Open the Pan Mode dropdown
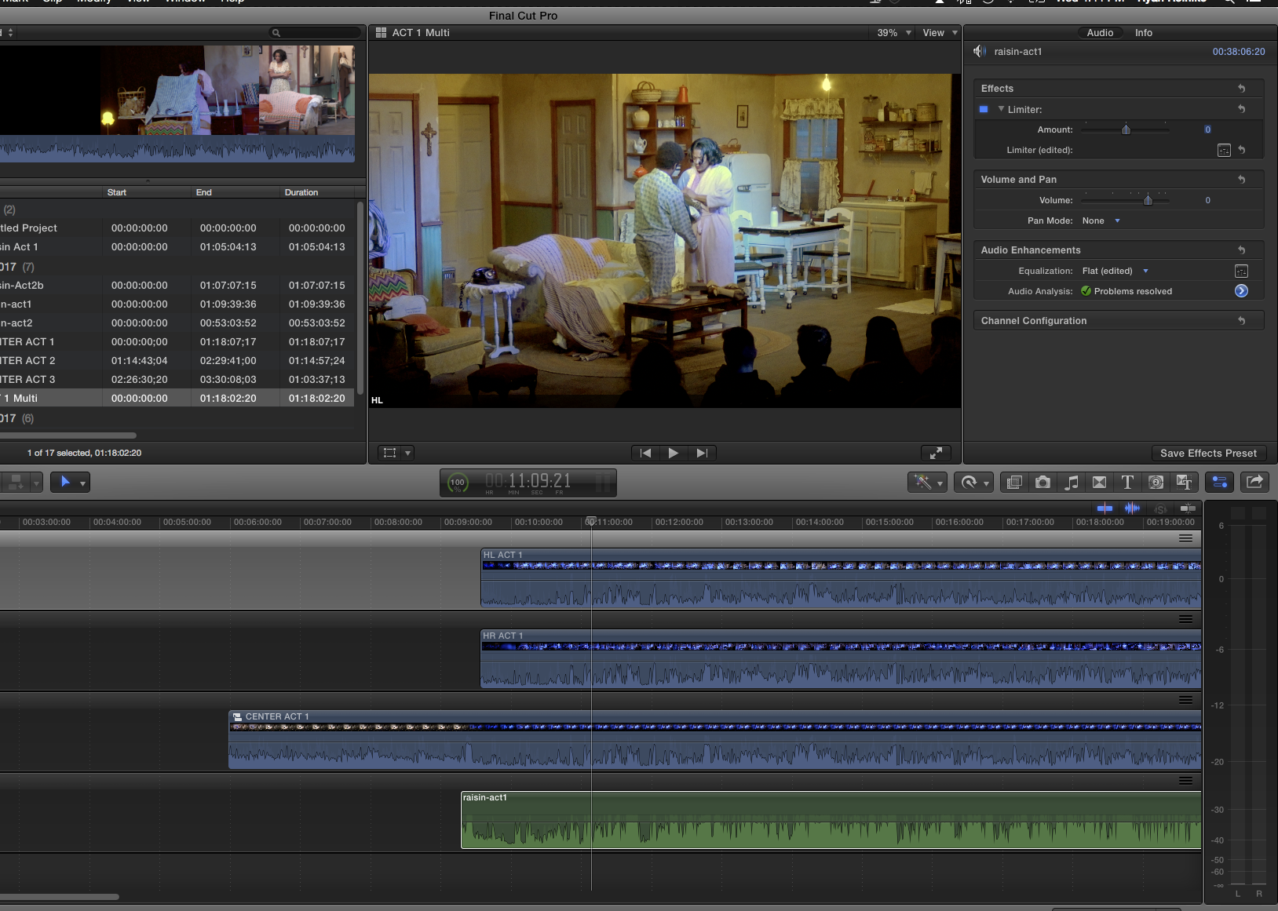1278x911 pixels. coord(1101,220)
